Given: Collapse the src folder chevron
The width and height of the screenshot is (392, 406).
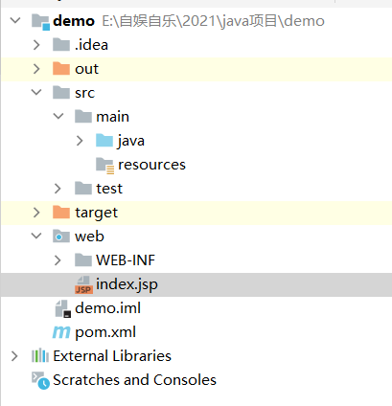Looking at the screenshot, I should 36,93.
